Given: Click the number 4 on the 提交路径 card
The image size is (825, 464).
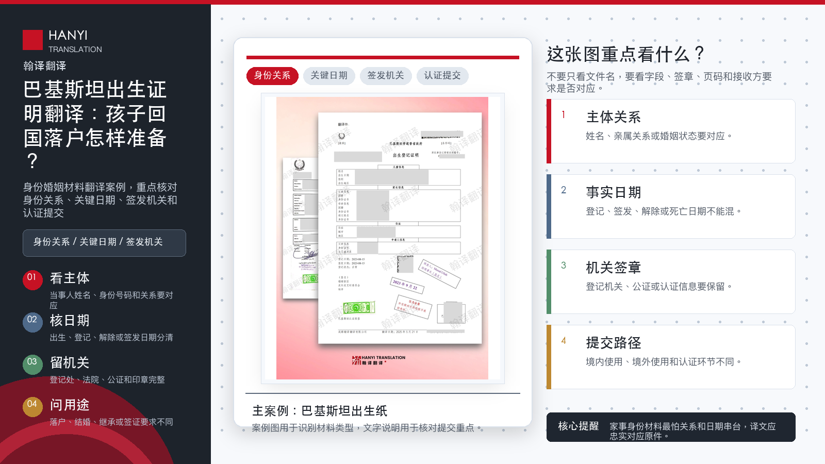Looking at the screenshot, I should tap(564, 341).
